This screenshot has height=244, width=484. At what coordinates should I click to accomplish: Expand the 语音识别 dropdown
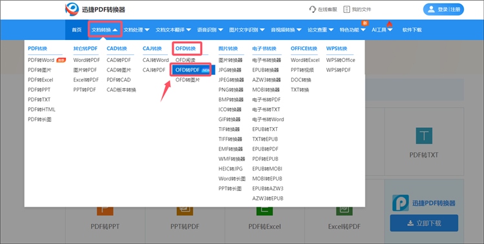(210, 30)
